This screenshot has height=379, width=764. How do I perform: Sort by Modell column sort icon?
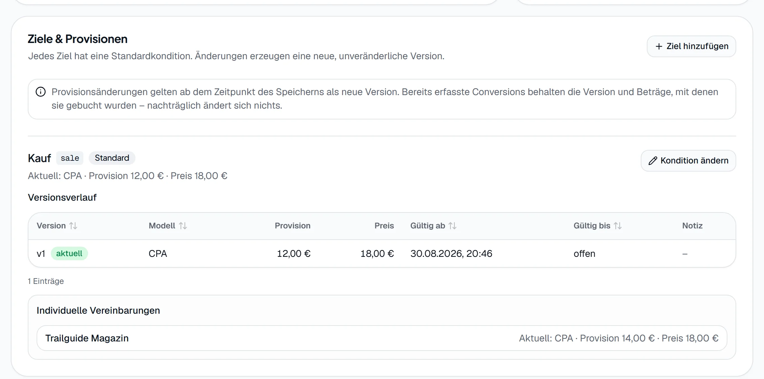tap(183, 226)
